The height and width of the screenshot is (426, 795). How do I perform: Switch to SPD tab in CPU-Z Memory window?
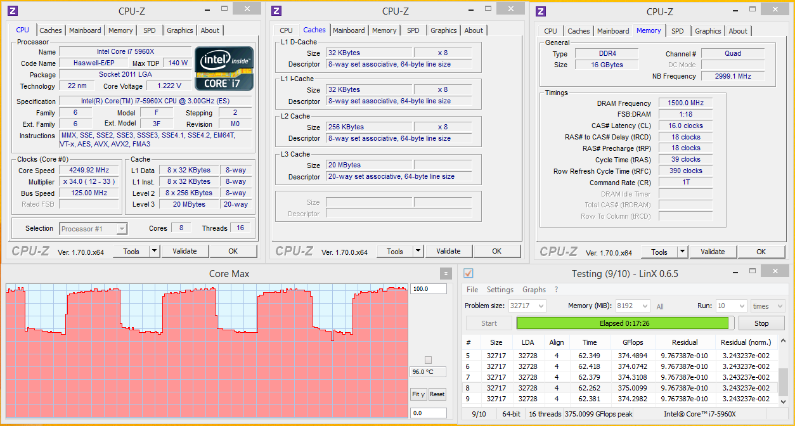(678, 31)
